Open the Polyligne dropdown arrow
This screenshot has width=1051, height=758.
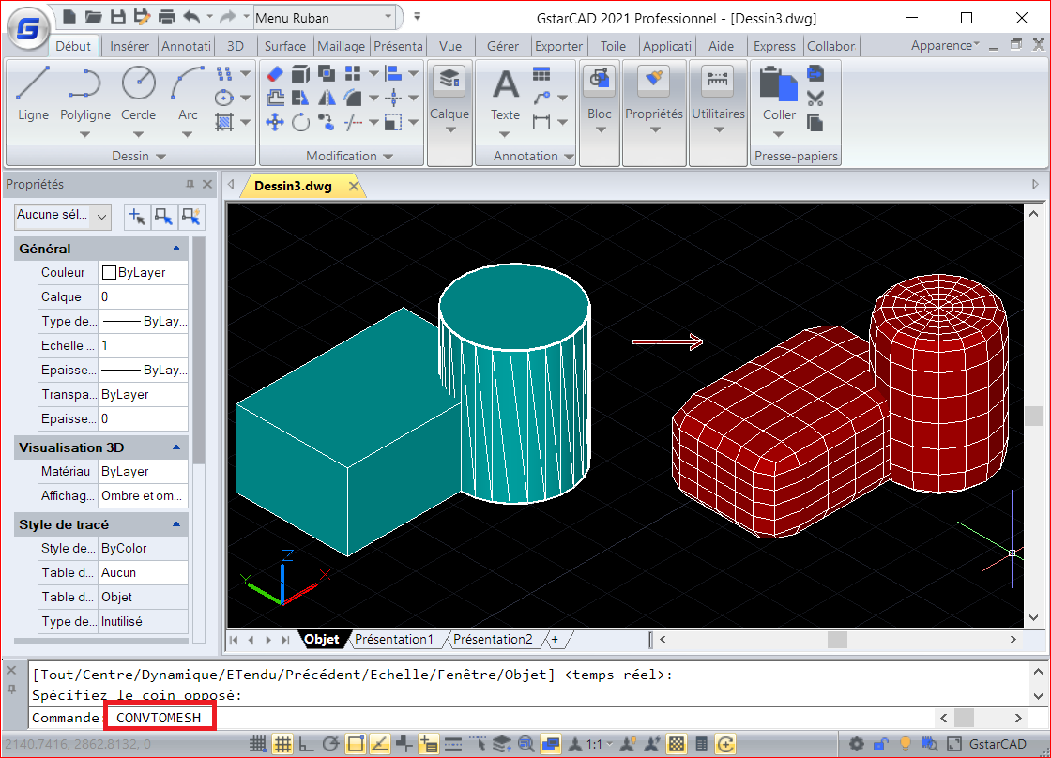click(84, 134)
